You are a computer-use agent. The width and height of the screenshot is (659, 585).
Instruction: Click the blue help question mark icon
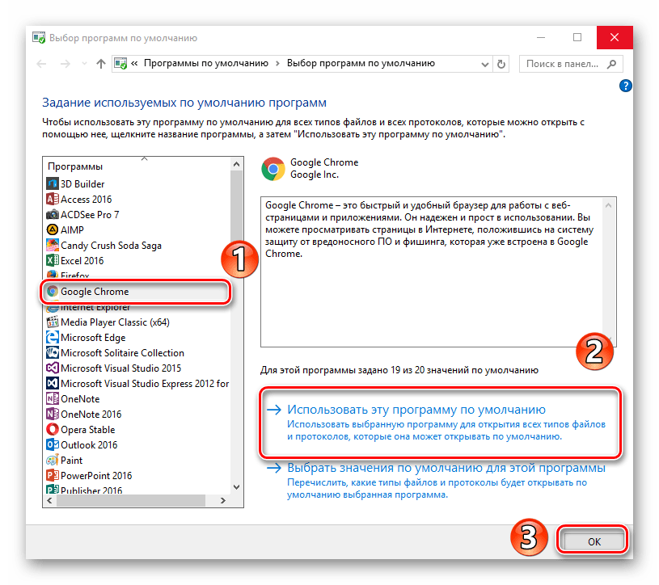624,85
